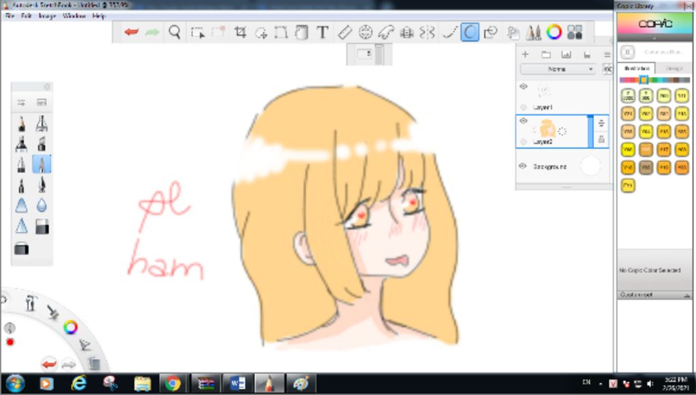Add text with the T tool
The height and width of the screenshot is (395, 696).
coord(323,32)
